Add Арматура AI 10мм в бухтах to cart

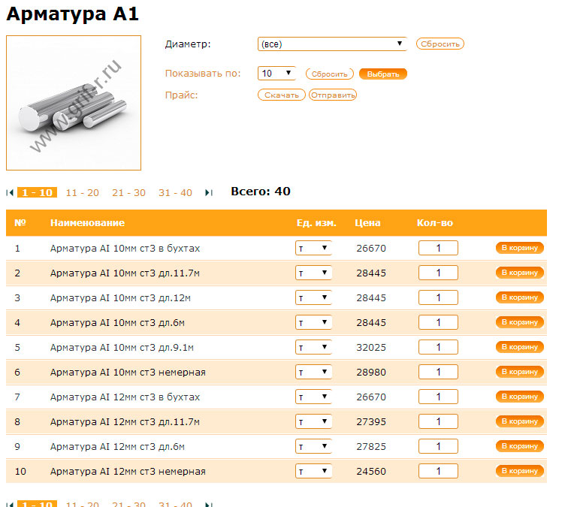[x=519, y=248]
